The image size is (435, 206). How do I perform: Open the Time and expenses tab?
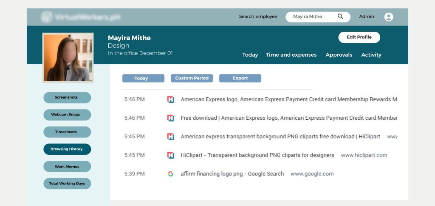coord(291,55)
